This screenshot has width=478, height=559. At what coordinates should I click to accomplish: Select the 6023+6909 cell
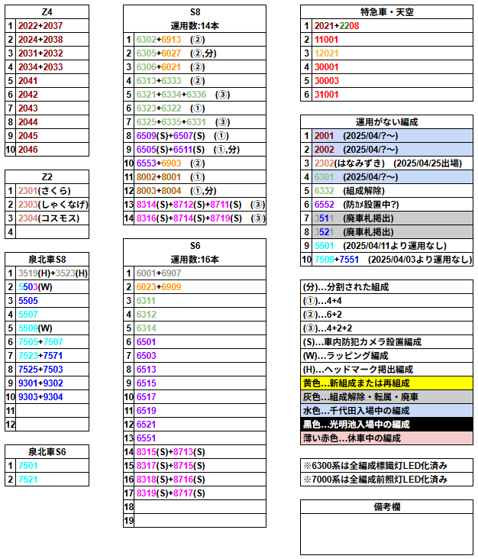point(200,286)
